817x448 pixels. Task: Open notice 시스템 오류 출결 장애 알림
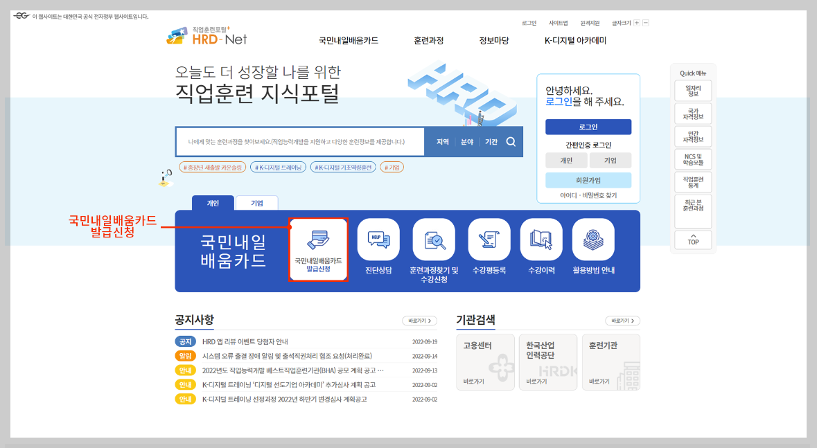pyautogui.click(x=287, y=357)
